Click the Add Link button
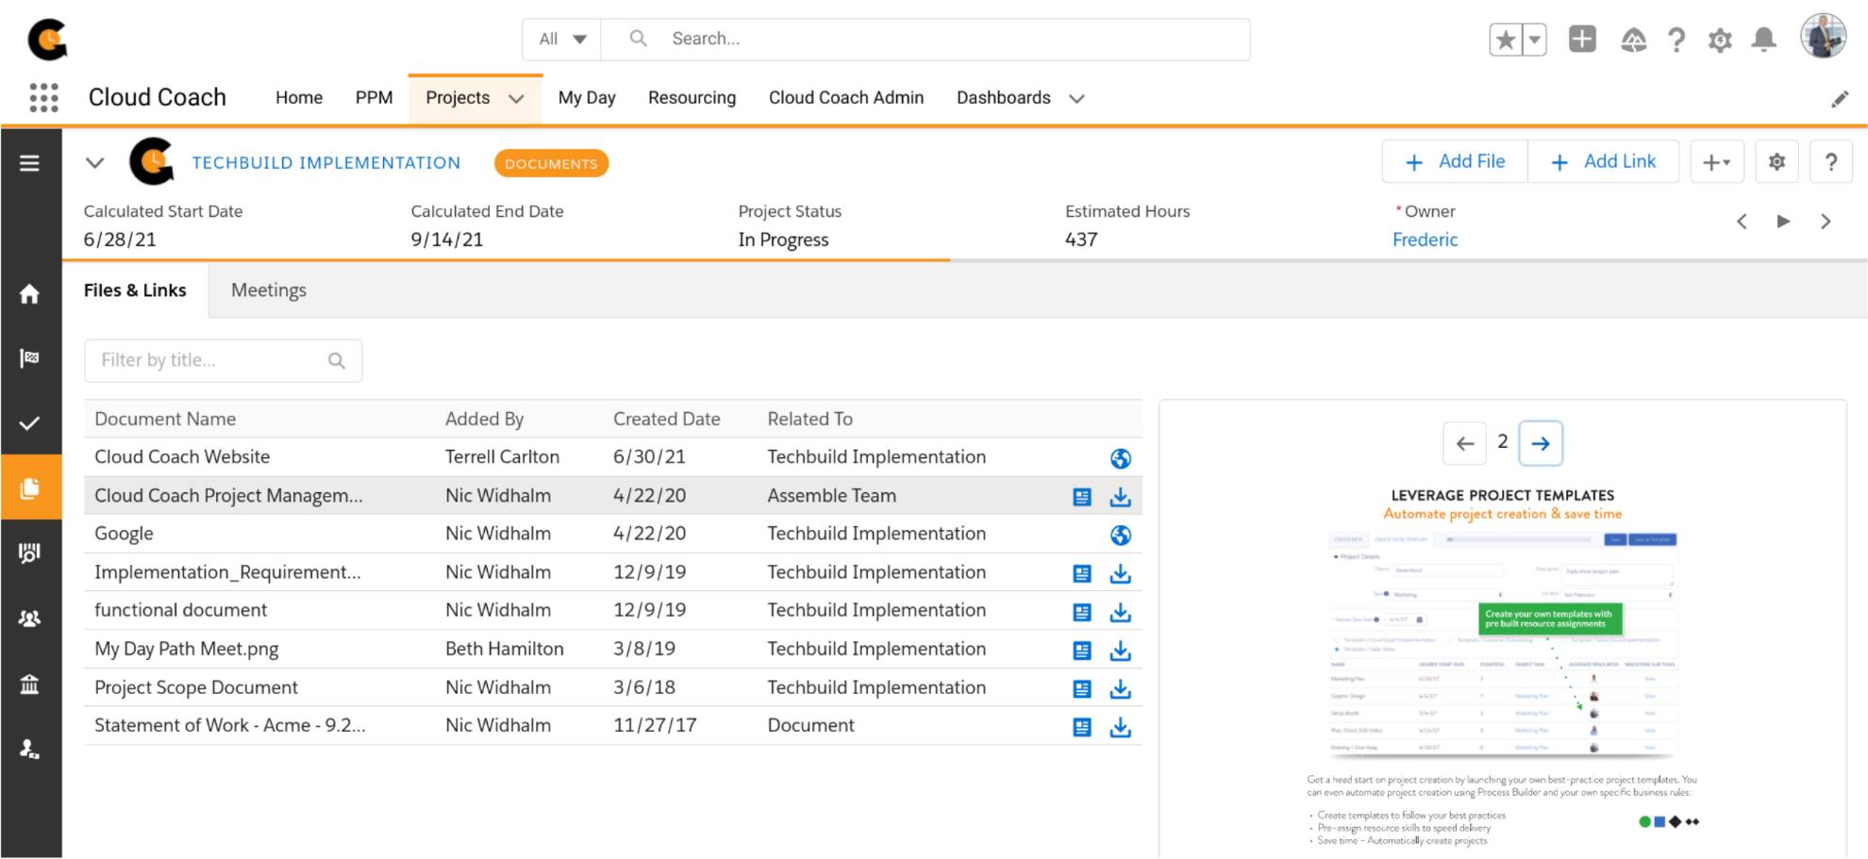Viewport: 1868px width, 859px height. (1603, 161)
